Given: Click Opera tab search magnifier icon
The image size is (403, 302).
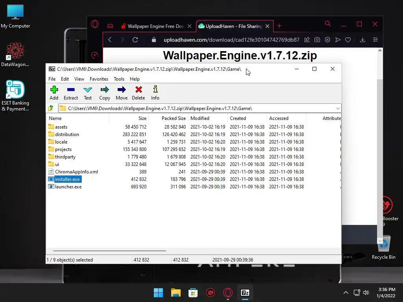Looking at the screenshot, I should [328, 24].
